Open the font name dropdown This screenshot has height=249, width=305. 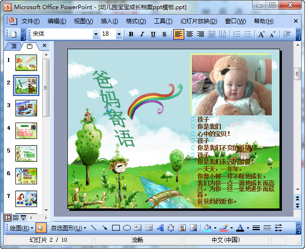pyautogui.click(x=96, y=34)
